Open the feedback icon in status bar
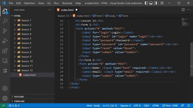Screen dimensions: 193x108 (182, 106)
